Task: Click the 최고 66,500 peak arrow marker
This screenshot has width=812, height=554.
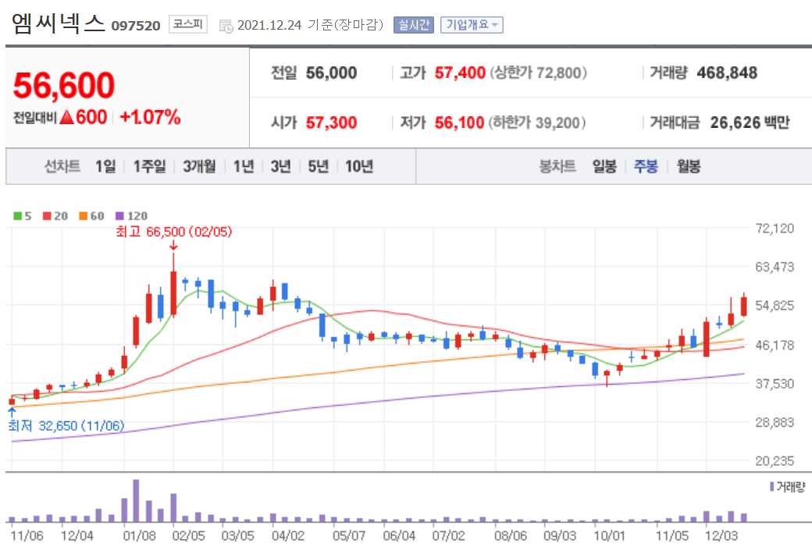Action: tap(173, 248)
